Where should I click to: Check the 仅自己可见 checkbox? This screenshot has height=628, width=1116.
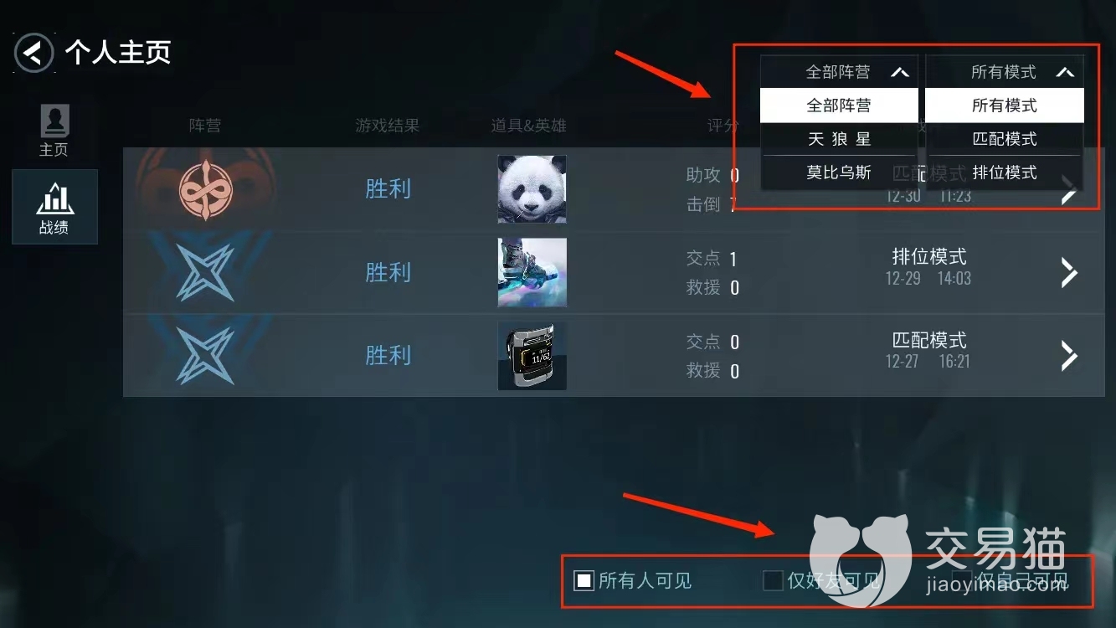coord(962,579)
